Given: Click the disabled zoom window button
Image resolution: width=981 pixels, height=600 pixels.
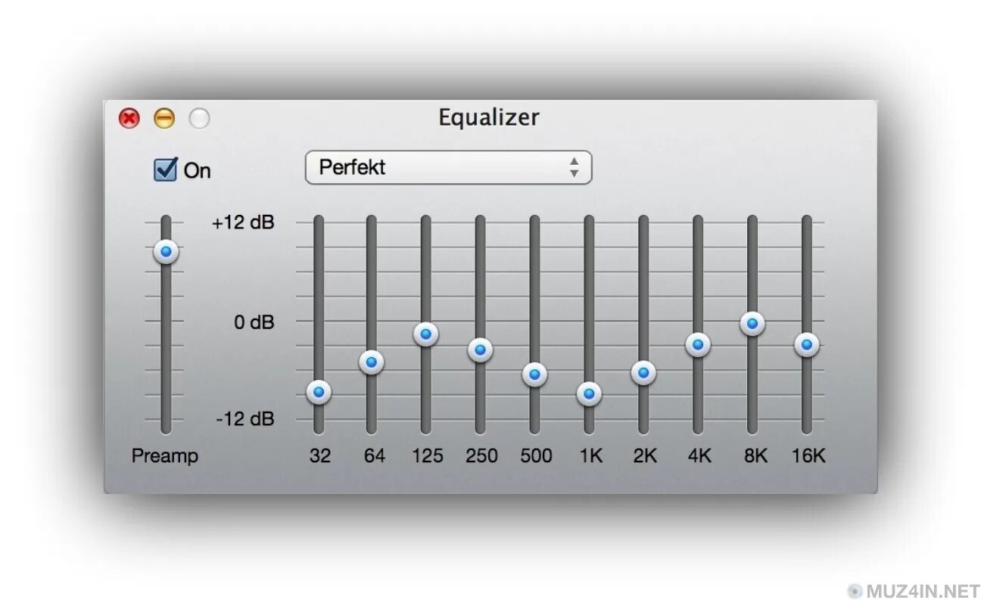Looking at the screenshot, I should pos(199,118).
